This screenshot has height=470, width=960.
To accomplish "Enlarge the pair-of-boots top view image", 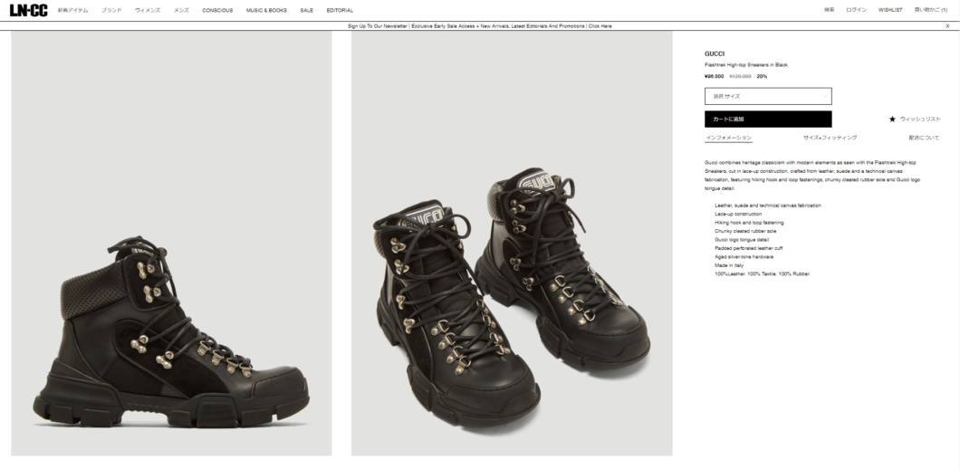I will [x=512, y=244].
